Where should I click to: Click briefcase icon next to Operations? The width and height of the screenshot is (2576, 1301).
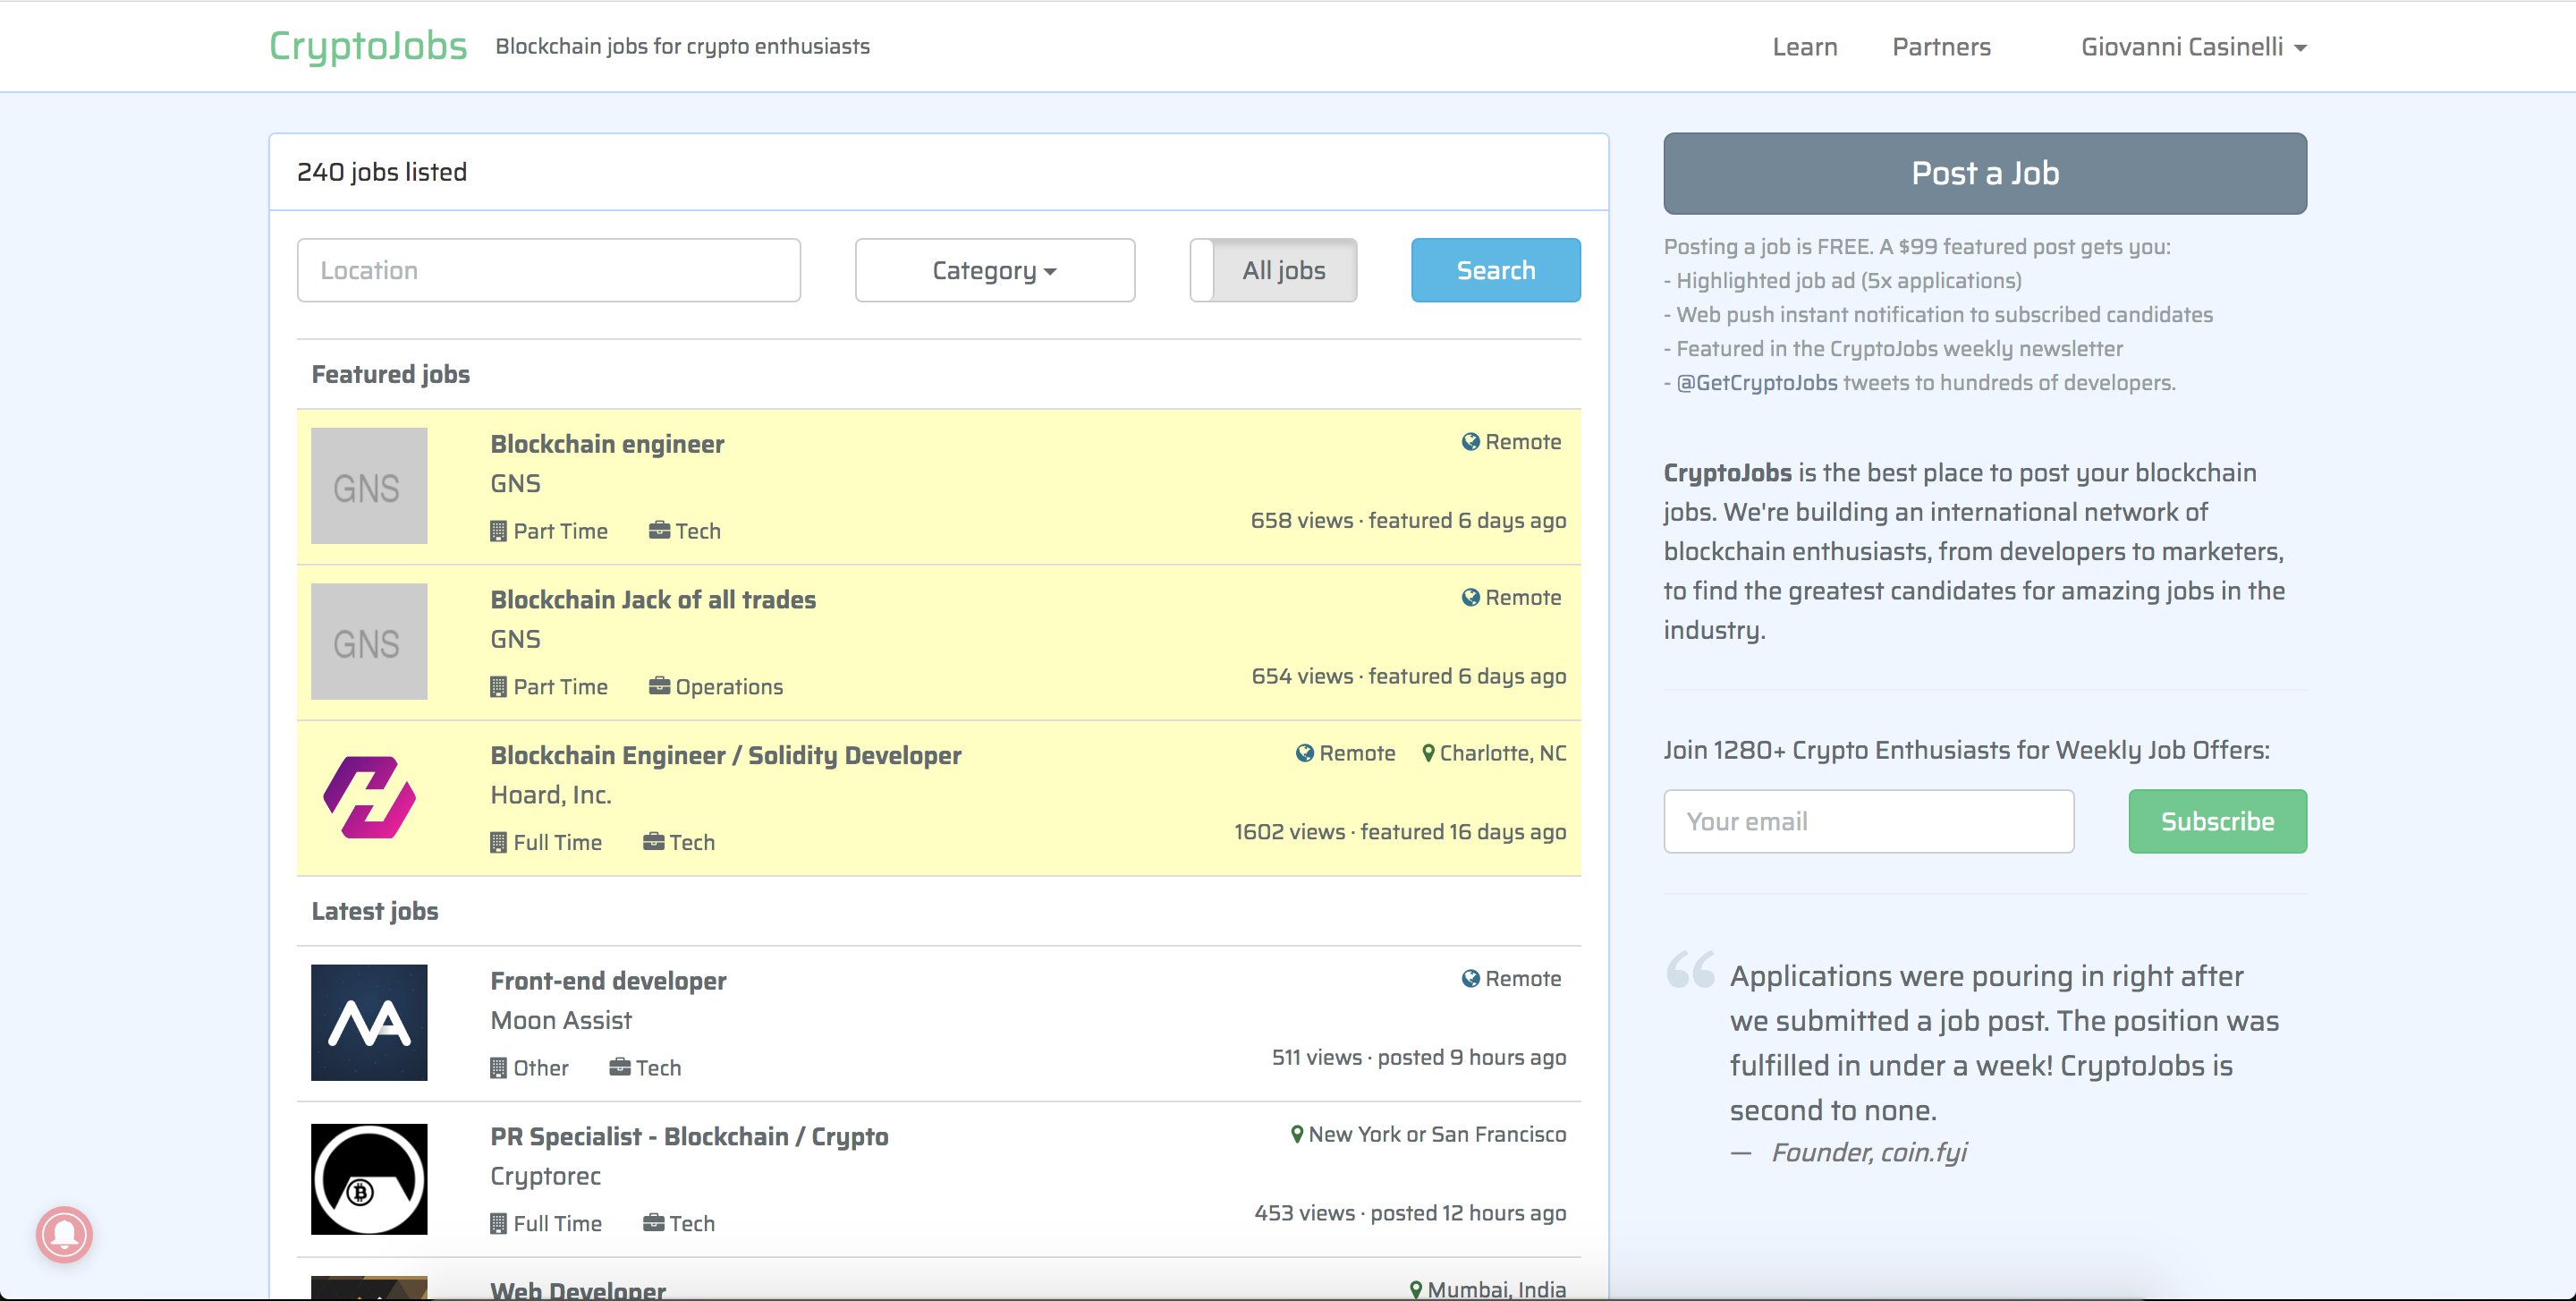click(659, 686)
